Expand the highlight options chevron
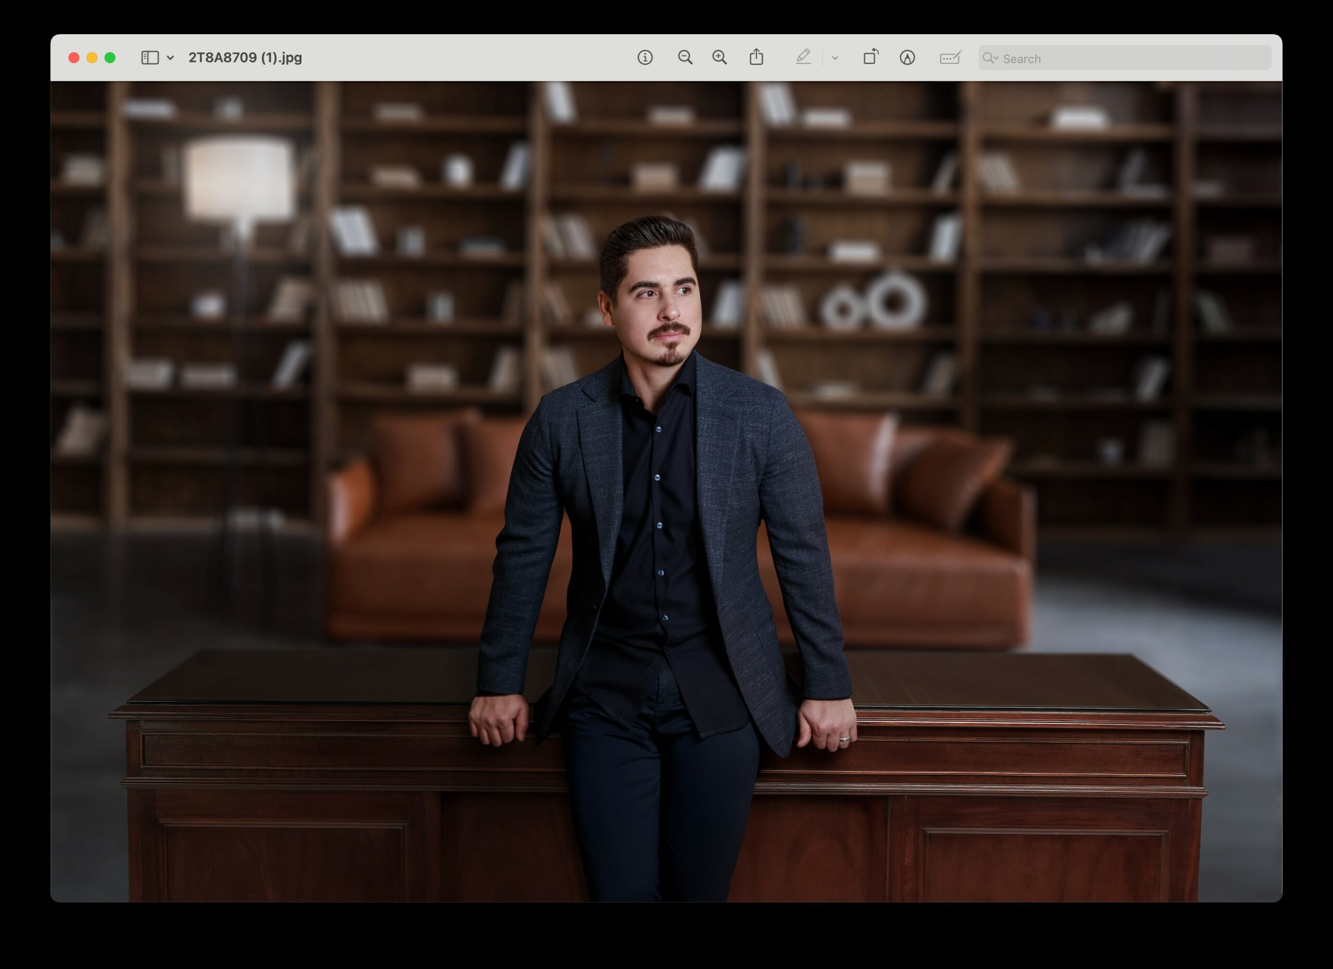 [x=835, y=58]
